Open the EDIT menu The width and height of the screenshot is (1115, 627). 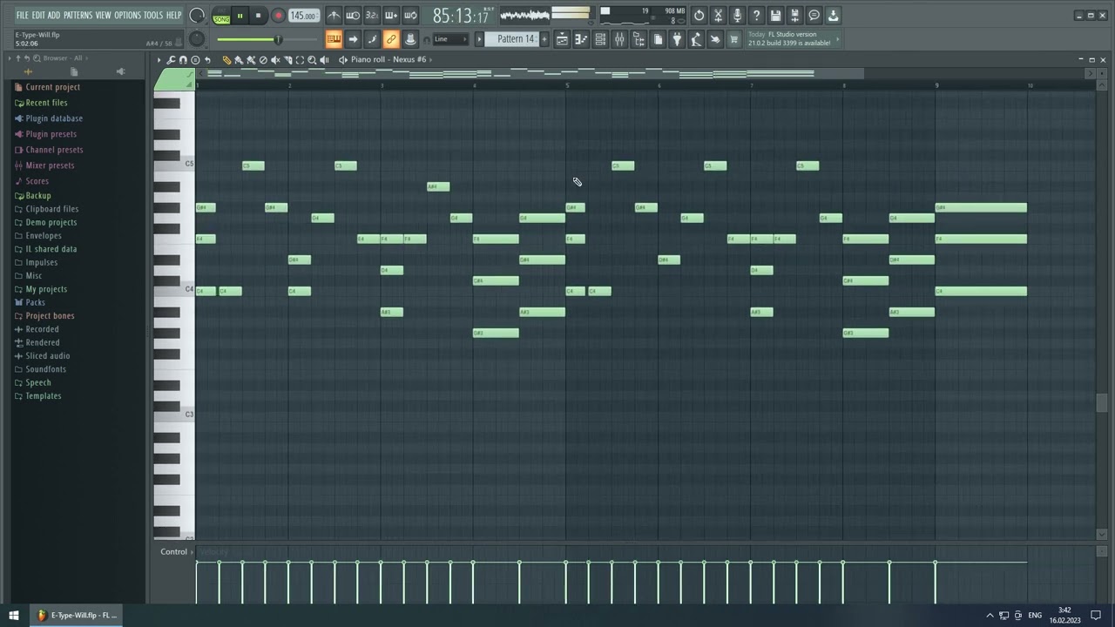click(38, 15)
